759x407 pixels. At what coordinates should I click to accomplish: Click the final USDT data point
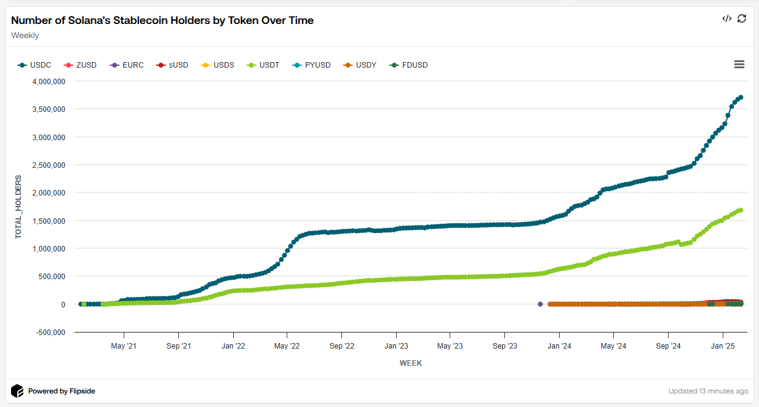click(x=741, y=210)
